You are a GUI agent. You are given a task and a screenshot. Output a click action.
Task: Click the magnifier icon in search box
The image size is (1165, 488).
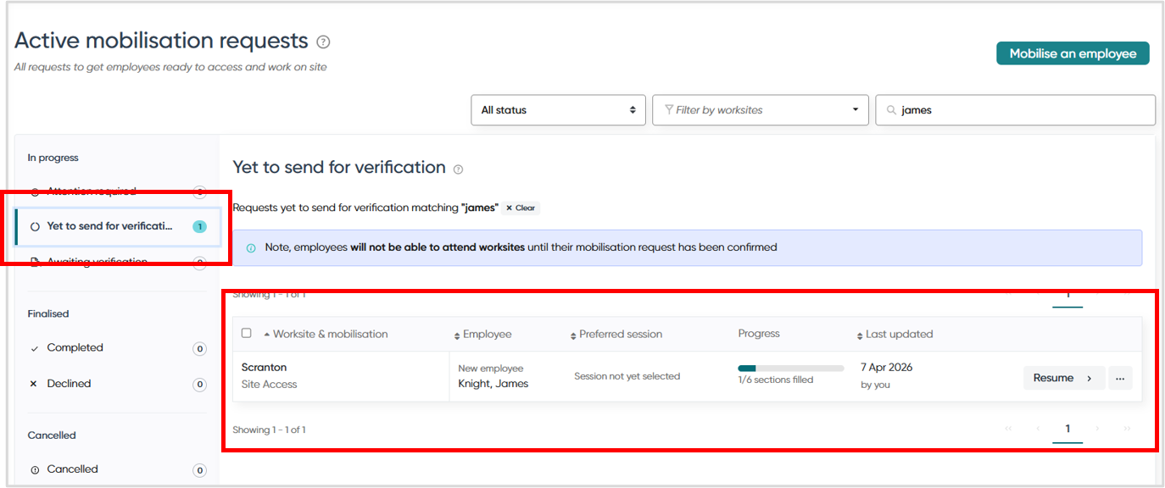(891, 110)
